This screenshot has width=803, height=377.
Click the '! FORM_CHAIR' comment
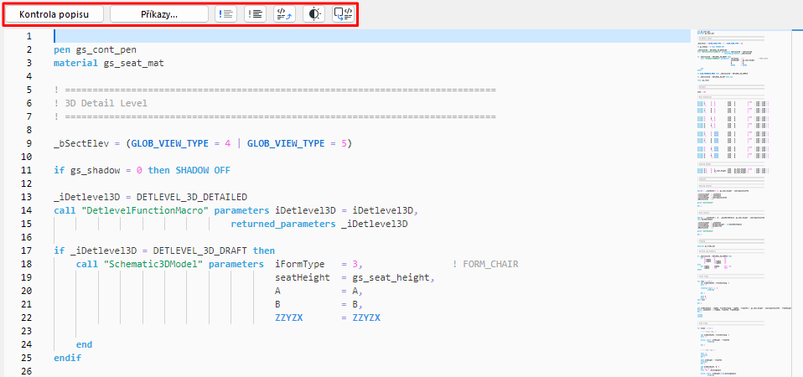point(485,264)
